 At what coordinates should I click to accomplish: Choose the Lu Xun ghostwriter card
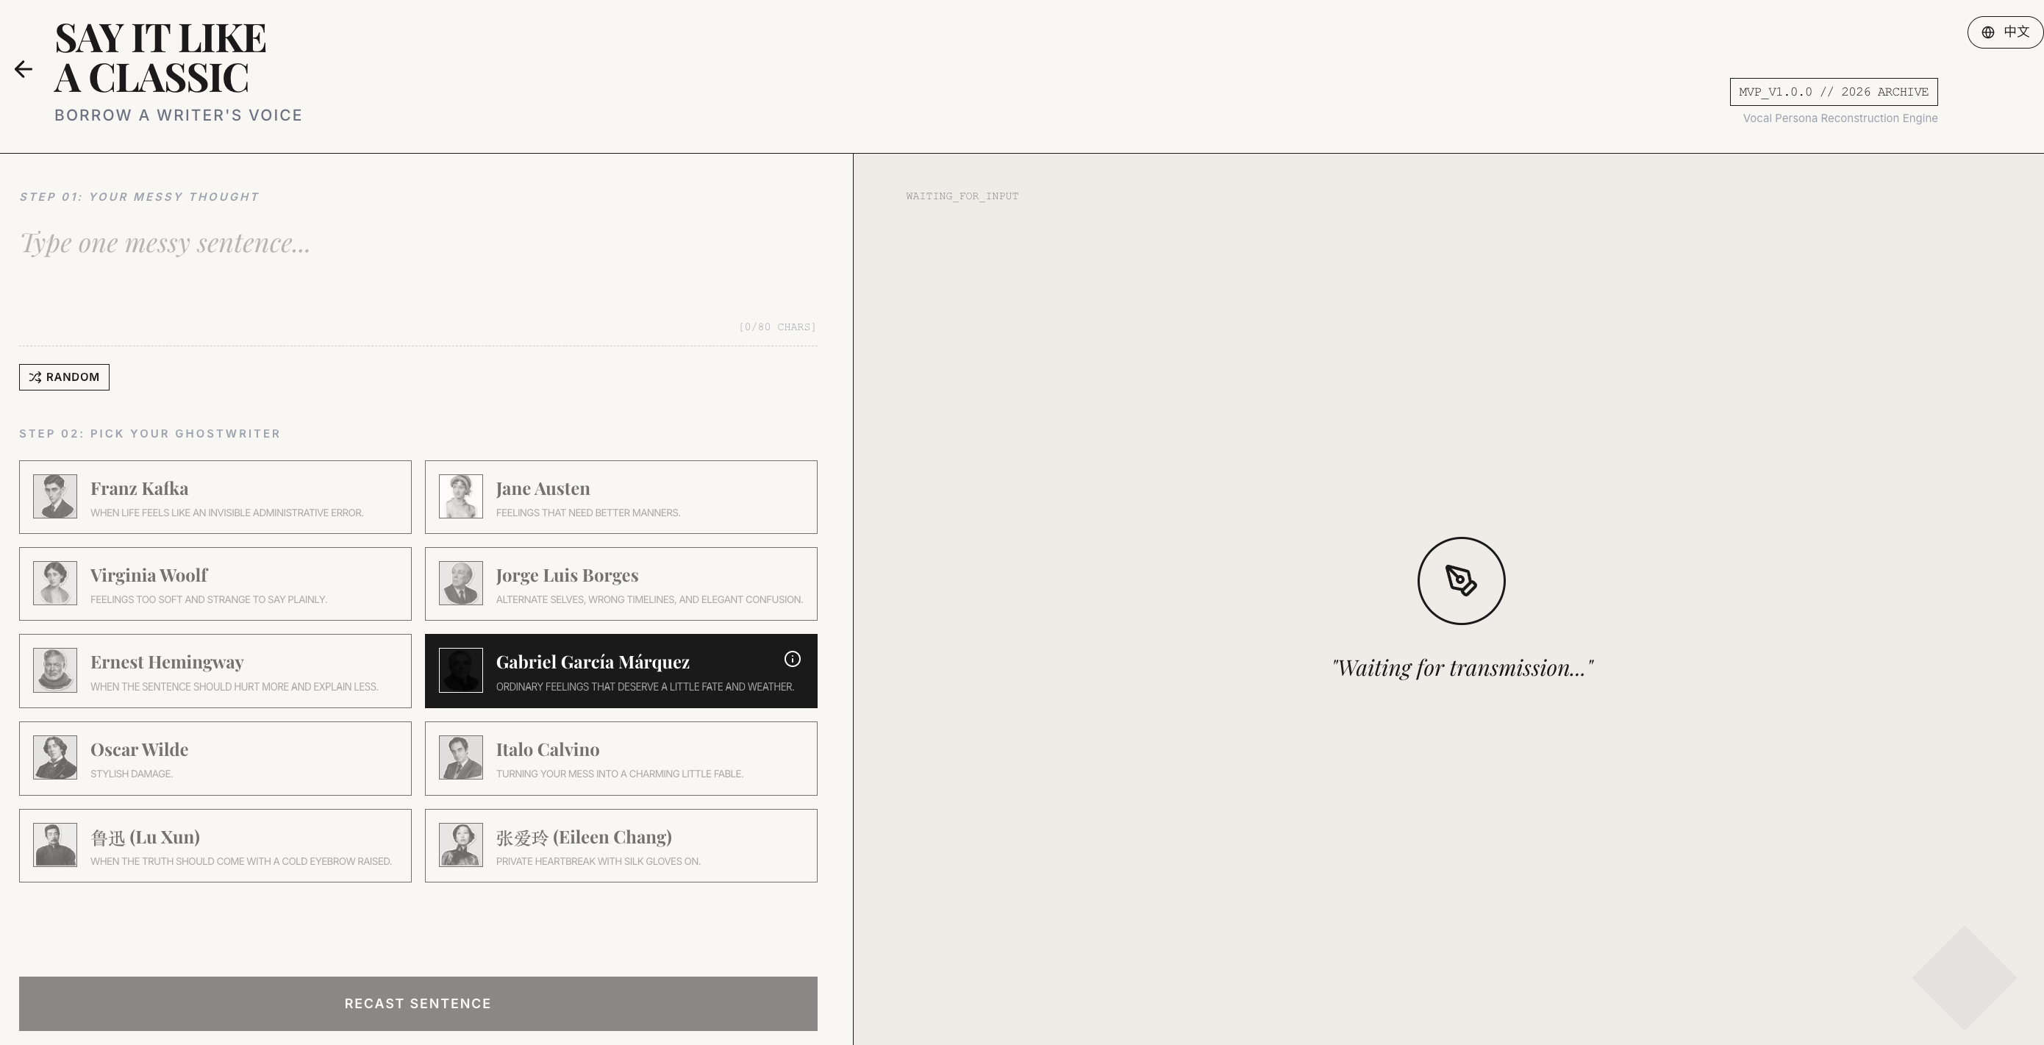pyautogui.click(x=215, y=846)
